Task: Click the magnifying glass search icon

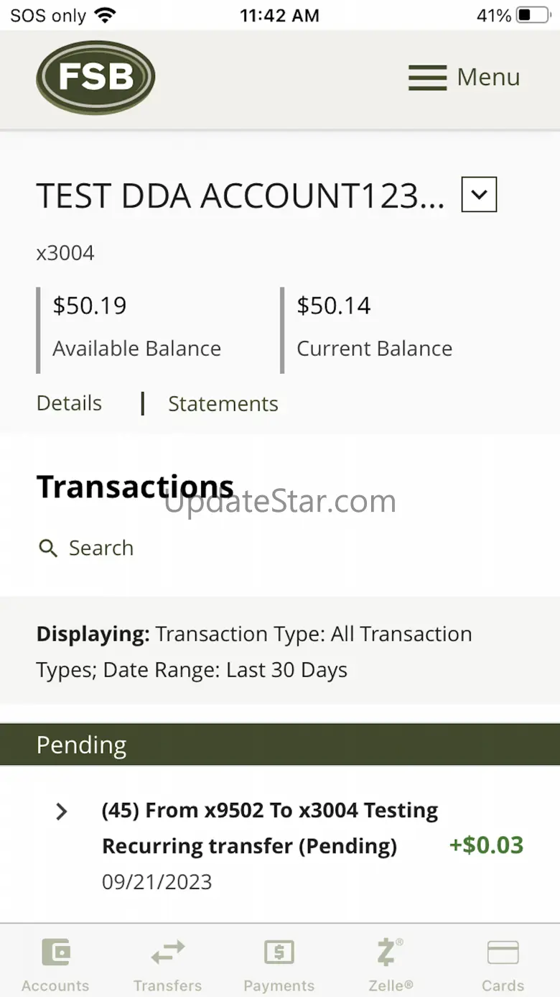Action: pyautogui.click(x=48, y=548)
